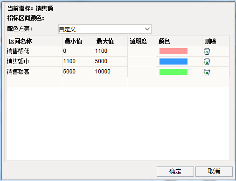Delete the 销售额低 interval row
This screenshot has height=181, width=236.
coord(207,51)
